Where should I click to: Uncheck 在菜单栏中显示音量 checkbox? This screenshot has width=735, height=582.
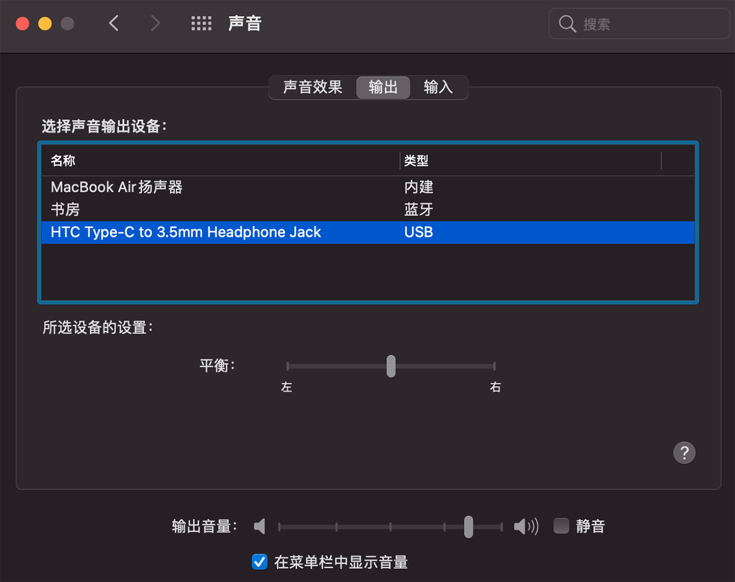click(260, 562)
